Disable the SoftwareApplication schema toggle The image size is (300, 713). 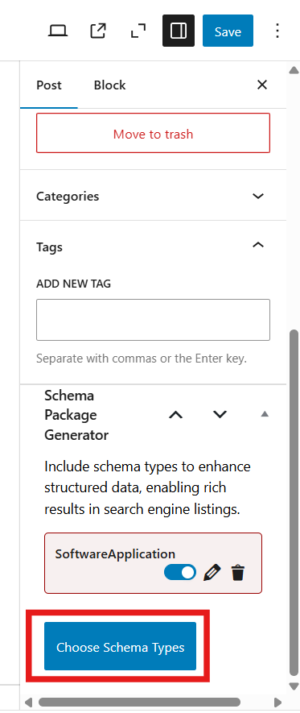pyautogui.click(x=180, y=573)
